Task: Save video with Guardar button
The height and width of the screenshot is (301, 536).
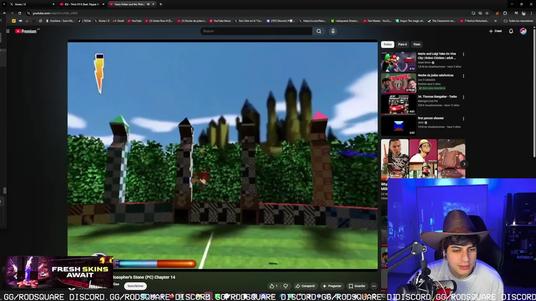Action: 357,286
